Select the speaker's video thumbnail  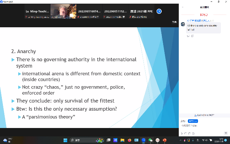63,11
